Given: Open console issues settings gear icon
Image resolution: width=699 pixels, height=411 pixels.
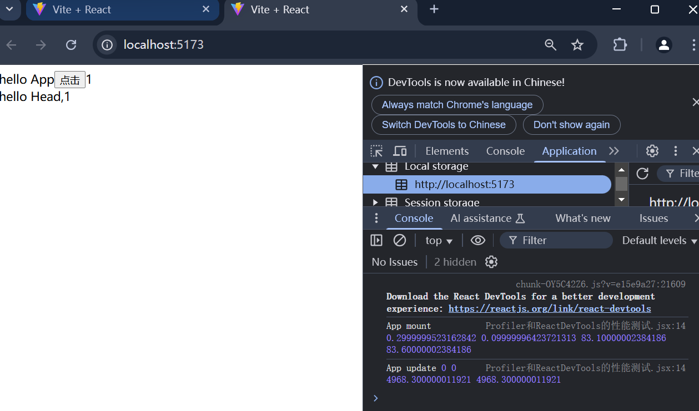Looking at the screenshot, I should 491,262.
